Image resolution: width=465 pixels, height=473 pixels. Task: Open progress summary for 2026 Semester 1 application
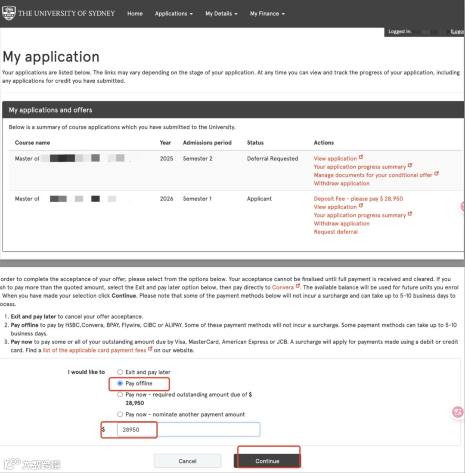(x=360, y=215)
